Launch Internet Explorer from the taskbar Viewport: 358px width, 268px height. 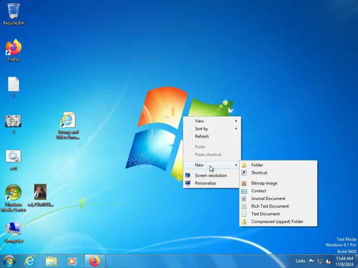tap(30, 261)
